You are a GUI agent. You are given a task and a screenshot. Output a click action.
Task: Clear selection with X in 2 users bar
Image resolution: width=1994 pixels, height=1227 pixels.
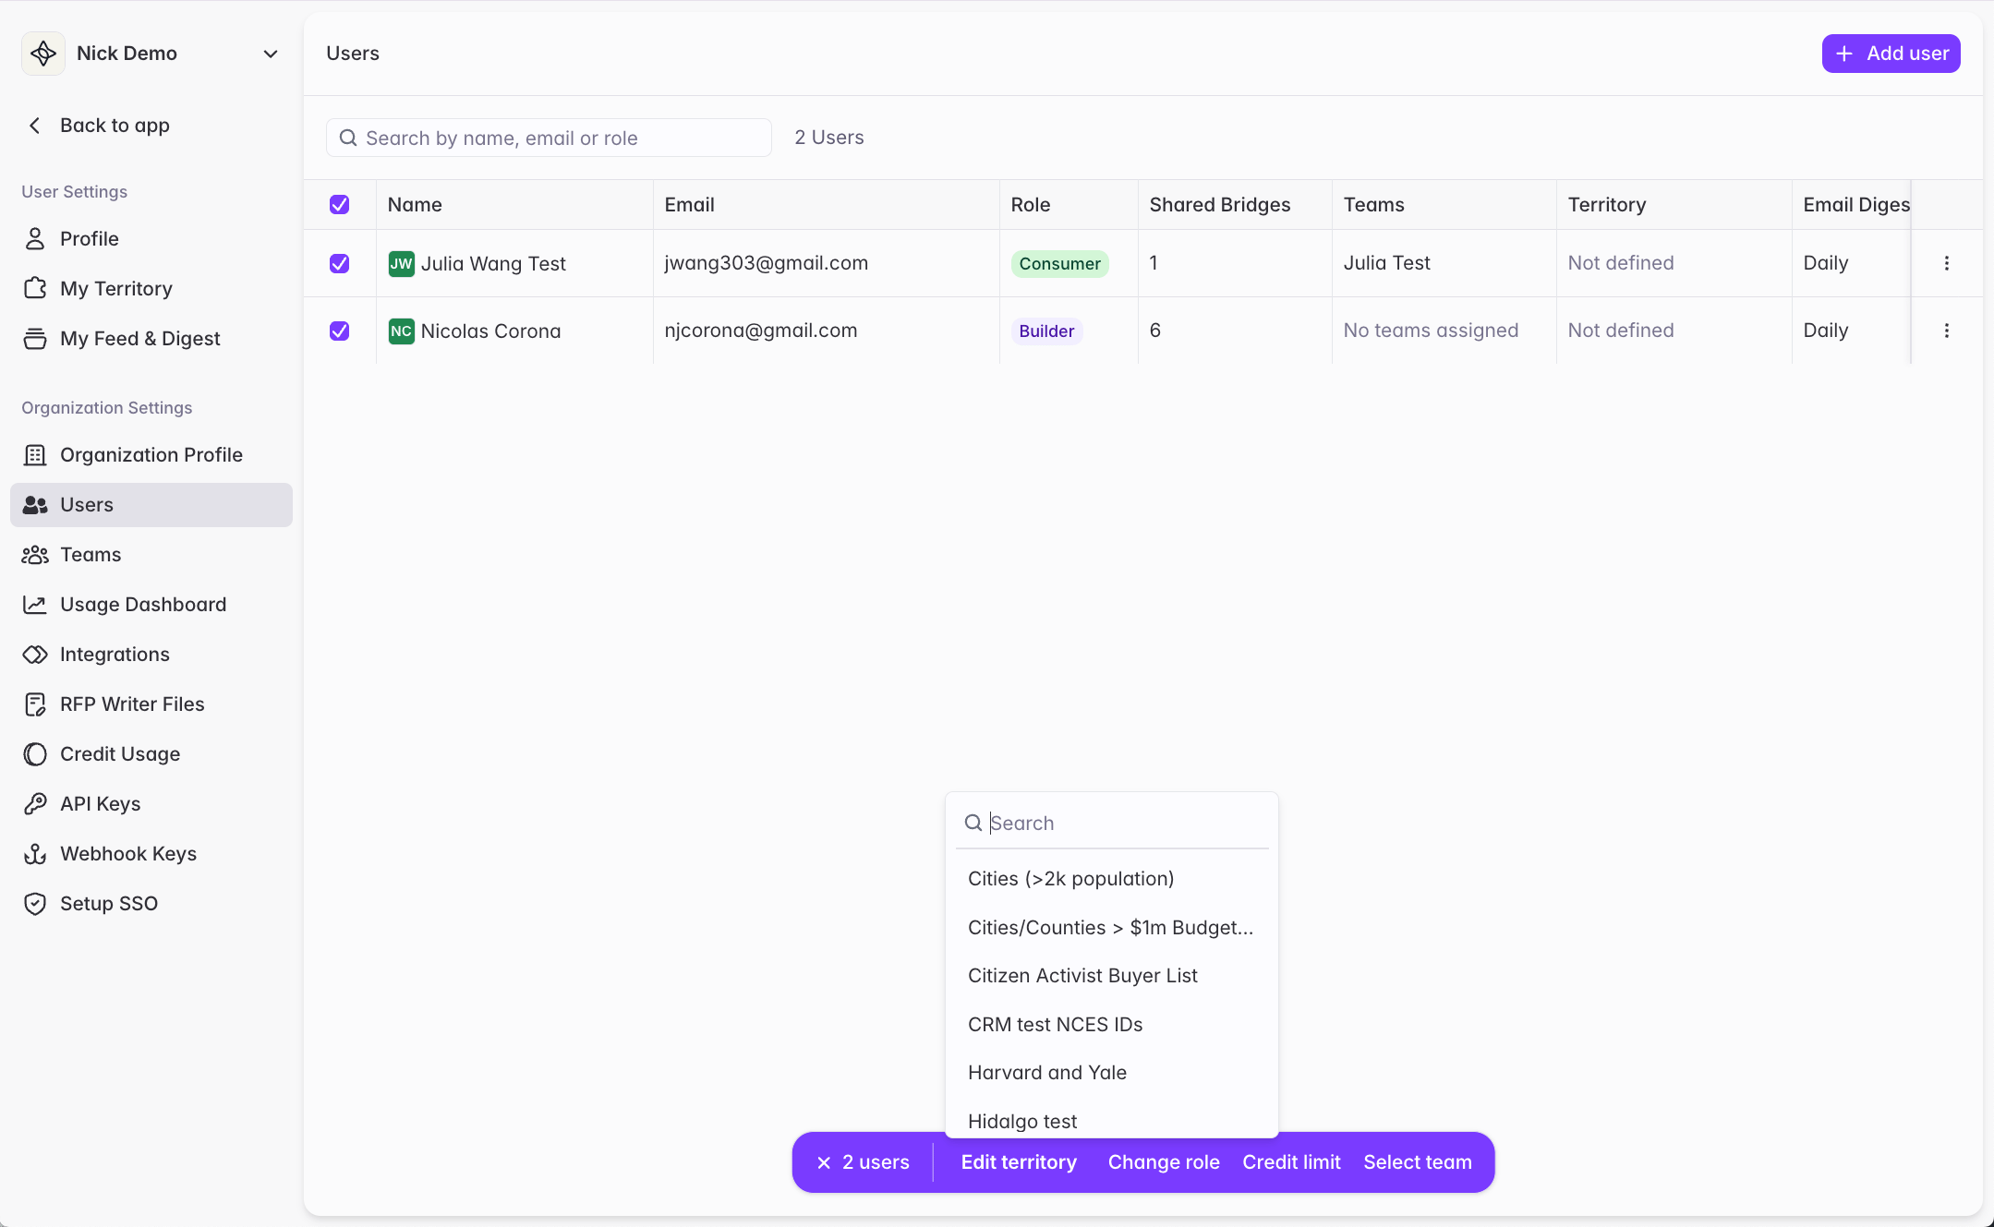pyautogui.click(x=824, y=1163)
